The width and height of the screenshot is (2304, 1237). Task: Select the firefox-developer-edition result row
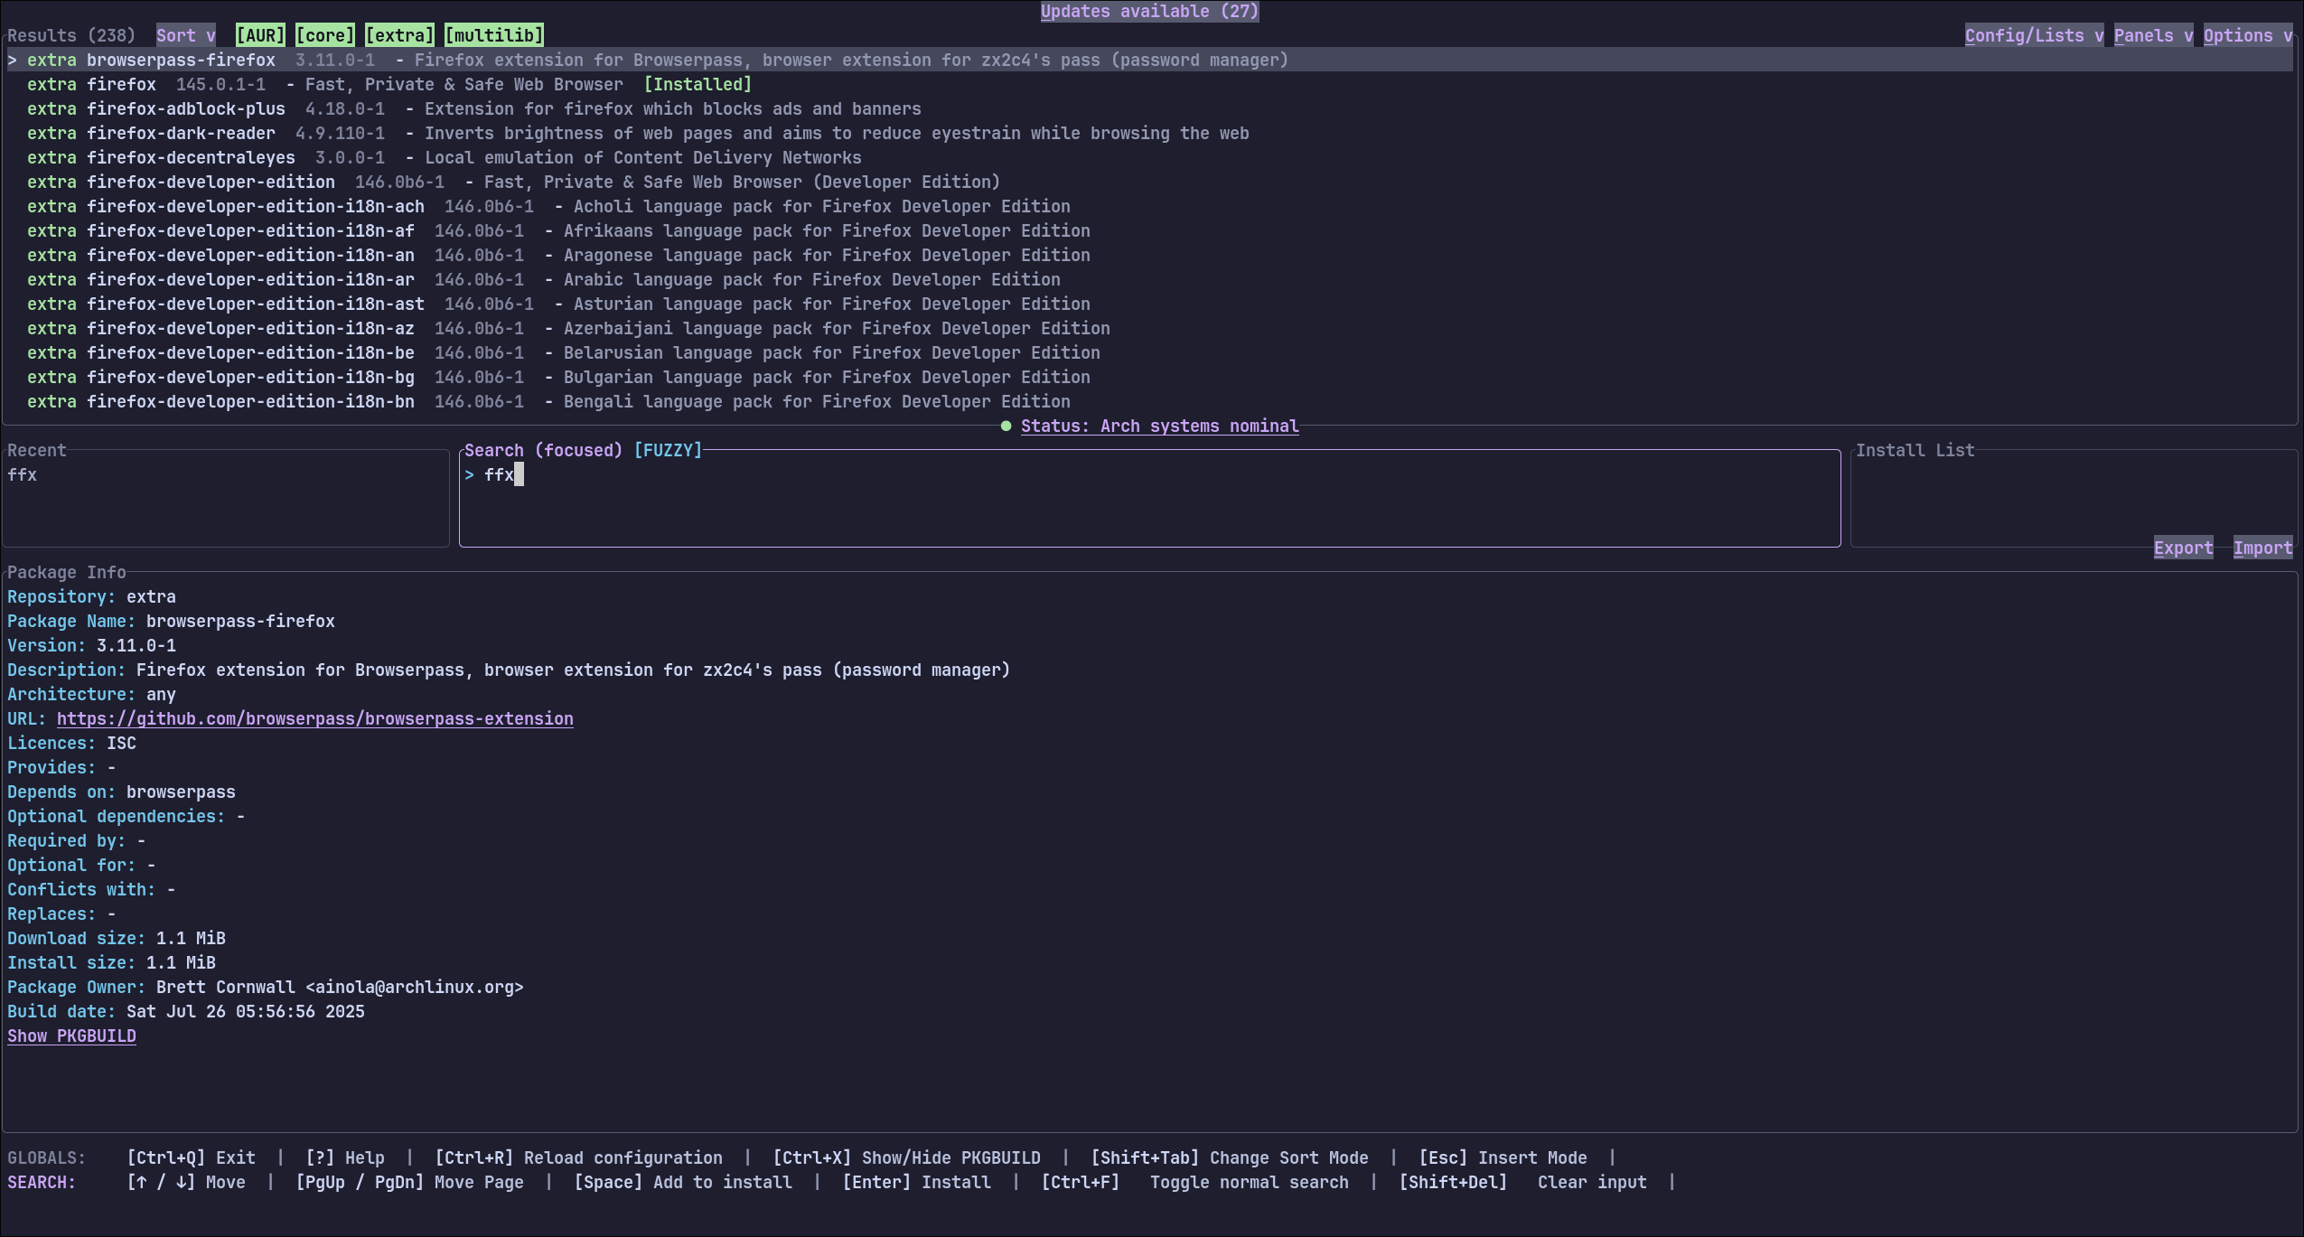point(361,182)
